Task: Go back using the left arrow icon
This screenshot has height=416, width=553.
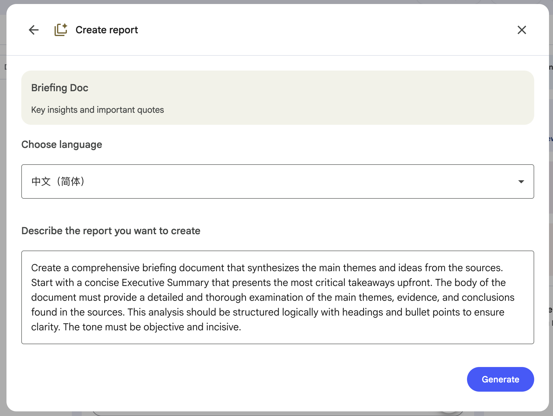Action: (x=34, y=30)
